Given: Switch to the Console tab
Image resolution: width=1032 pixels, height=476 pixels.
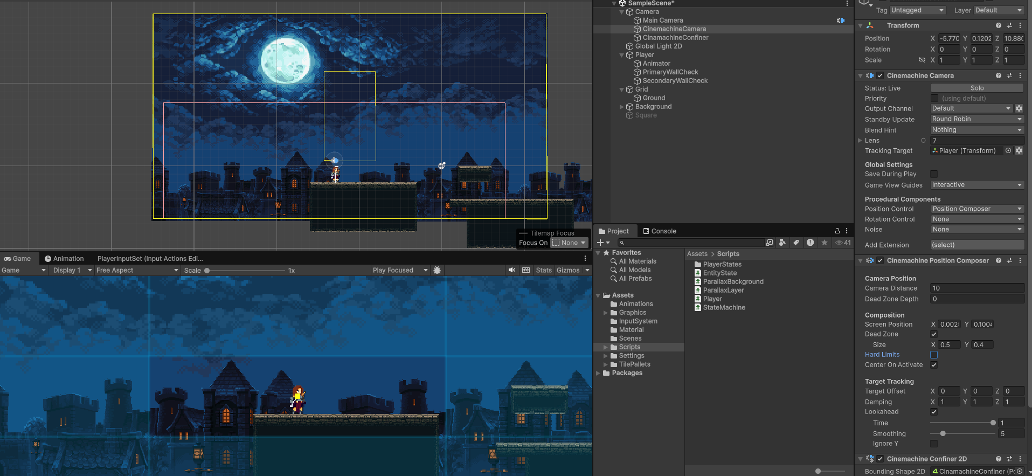Looking at the screenshot, I should (660, 231).
